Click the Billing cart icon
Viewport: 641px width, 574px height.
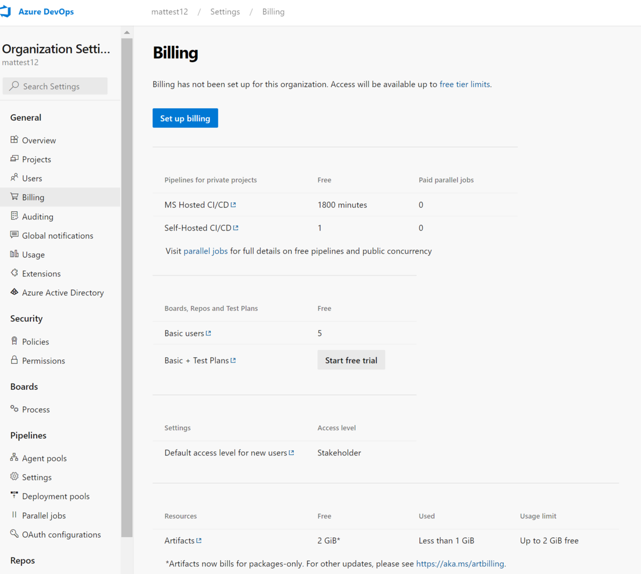point(14,196)
